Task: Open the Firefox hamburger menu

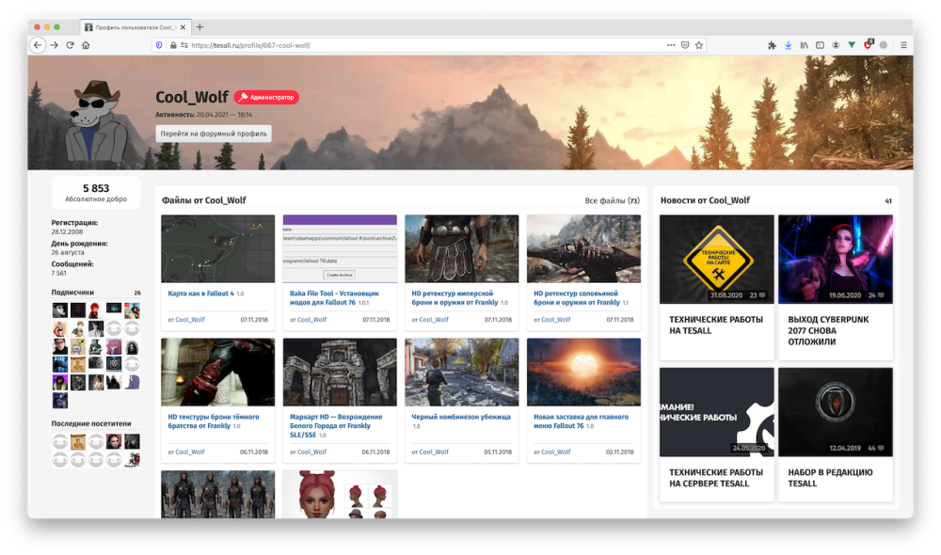Action: click(x=903, y=45)
